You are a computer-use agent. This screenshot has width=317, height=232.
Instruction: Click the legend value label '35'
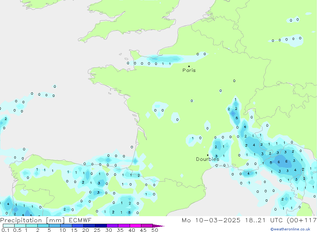coord(120,230)
